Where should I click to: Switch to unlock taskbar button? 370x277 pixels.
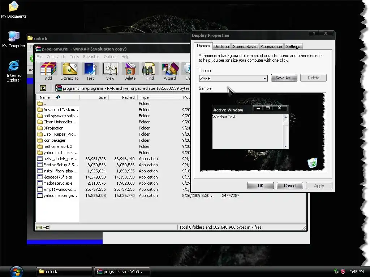point(64,272)
